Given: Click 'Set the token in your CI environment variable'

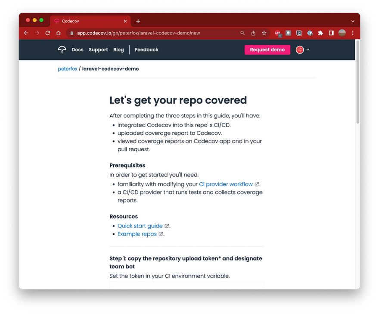Looking at the screenshot, I should click(x=170, y=276).
